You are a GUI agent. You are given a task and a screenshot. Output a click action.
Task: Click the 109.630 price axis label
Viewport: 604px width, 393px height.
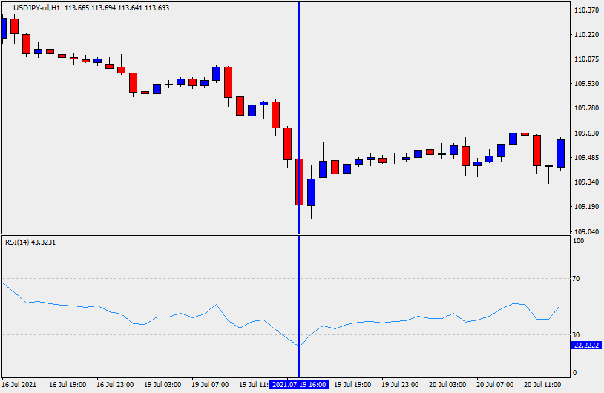(x=586, y=133)
